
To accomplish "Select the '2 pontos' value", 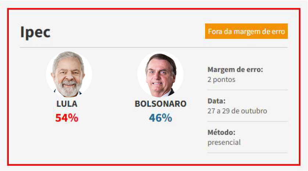I will 221,79.
